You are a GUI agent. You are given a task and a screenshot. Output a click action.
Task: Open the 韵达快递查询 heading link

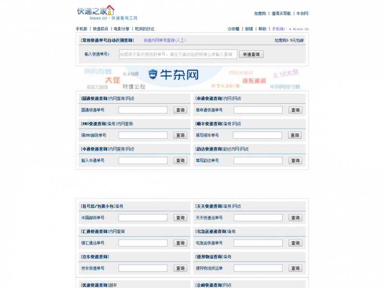pos(209,149)
